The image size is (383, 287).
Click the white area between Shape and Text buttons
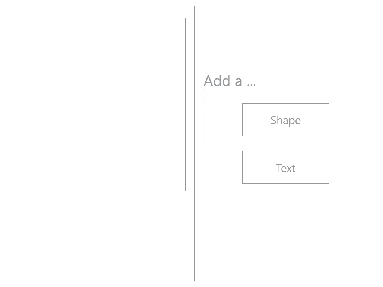(285, 144)
